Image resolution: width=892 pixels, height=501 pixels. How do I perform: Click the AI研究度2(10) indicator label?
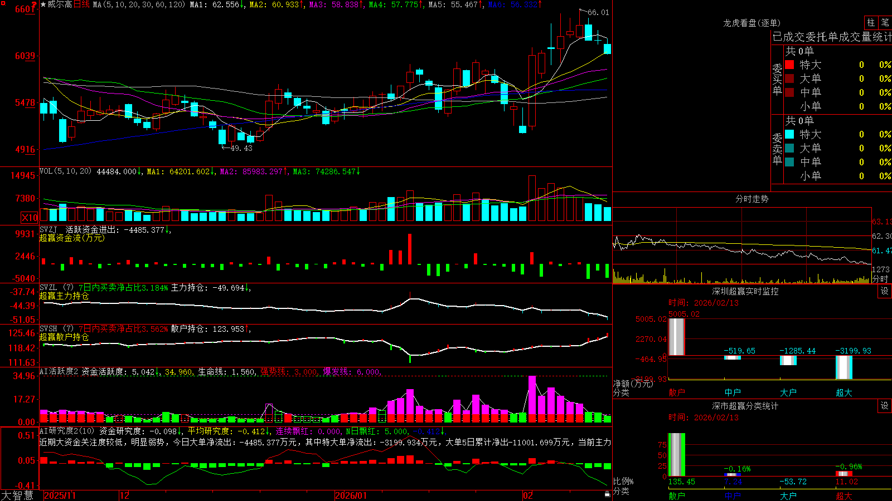67,431
